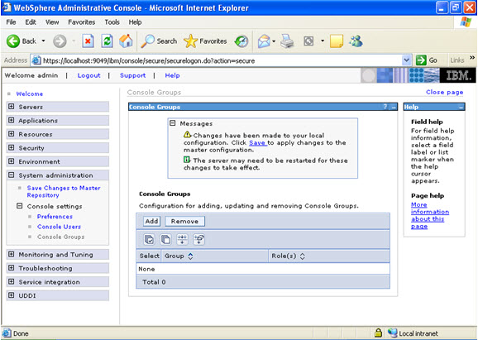The height and width of the screenshot is (340, 478).
Task: Open the Back button history dropdown
Action: 43,41
